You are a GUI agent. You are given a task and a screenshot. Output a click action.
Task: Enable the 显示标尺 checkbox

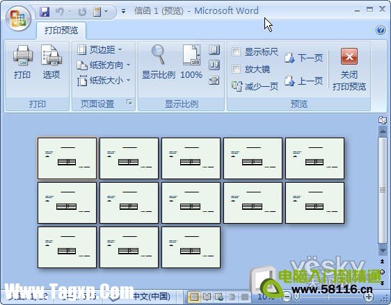[236, 52]
